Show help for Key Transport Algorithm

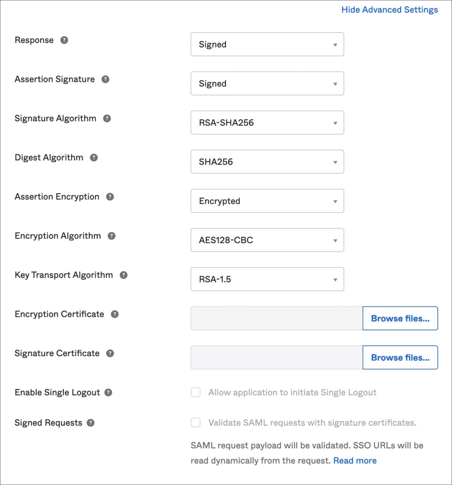coord(123,275)
